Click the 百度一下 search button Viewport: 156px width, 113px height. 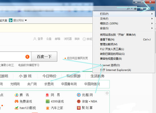44,56
